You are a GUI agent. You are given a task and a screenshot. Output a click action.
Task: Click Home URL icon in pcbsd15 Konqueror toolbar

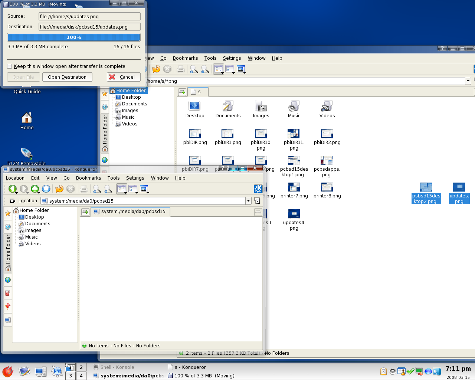[x=46, y=189]
